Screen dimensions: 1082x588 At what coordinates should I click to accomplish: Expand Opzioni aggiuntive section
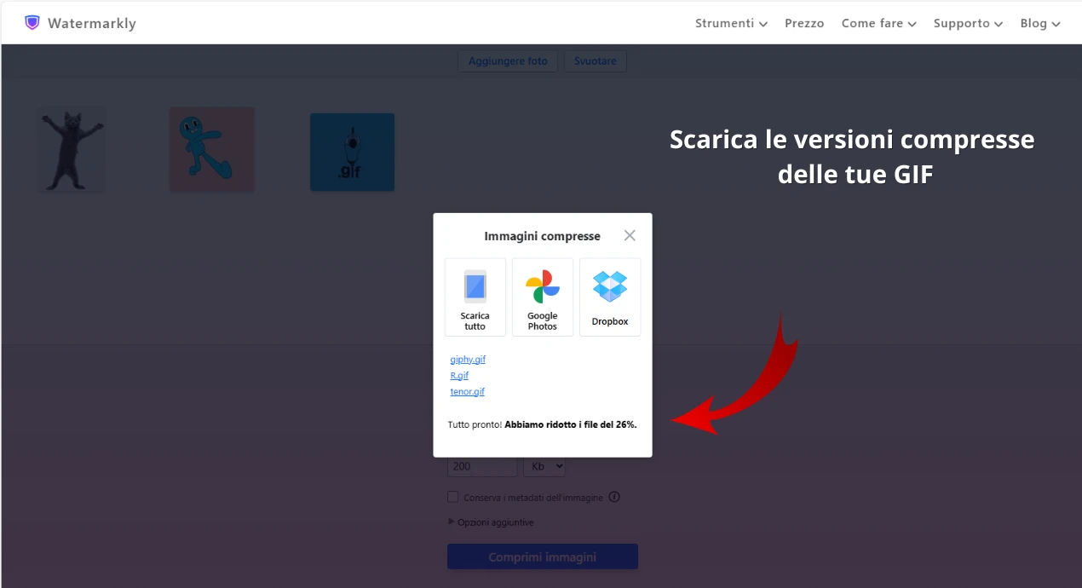coord(491,522)
